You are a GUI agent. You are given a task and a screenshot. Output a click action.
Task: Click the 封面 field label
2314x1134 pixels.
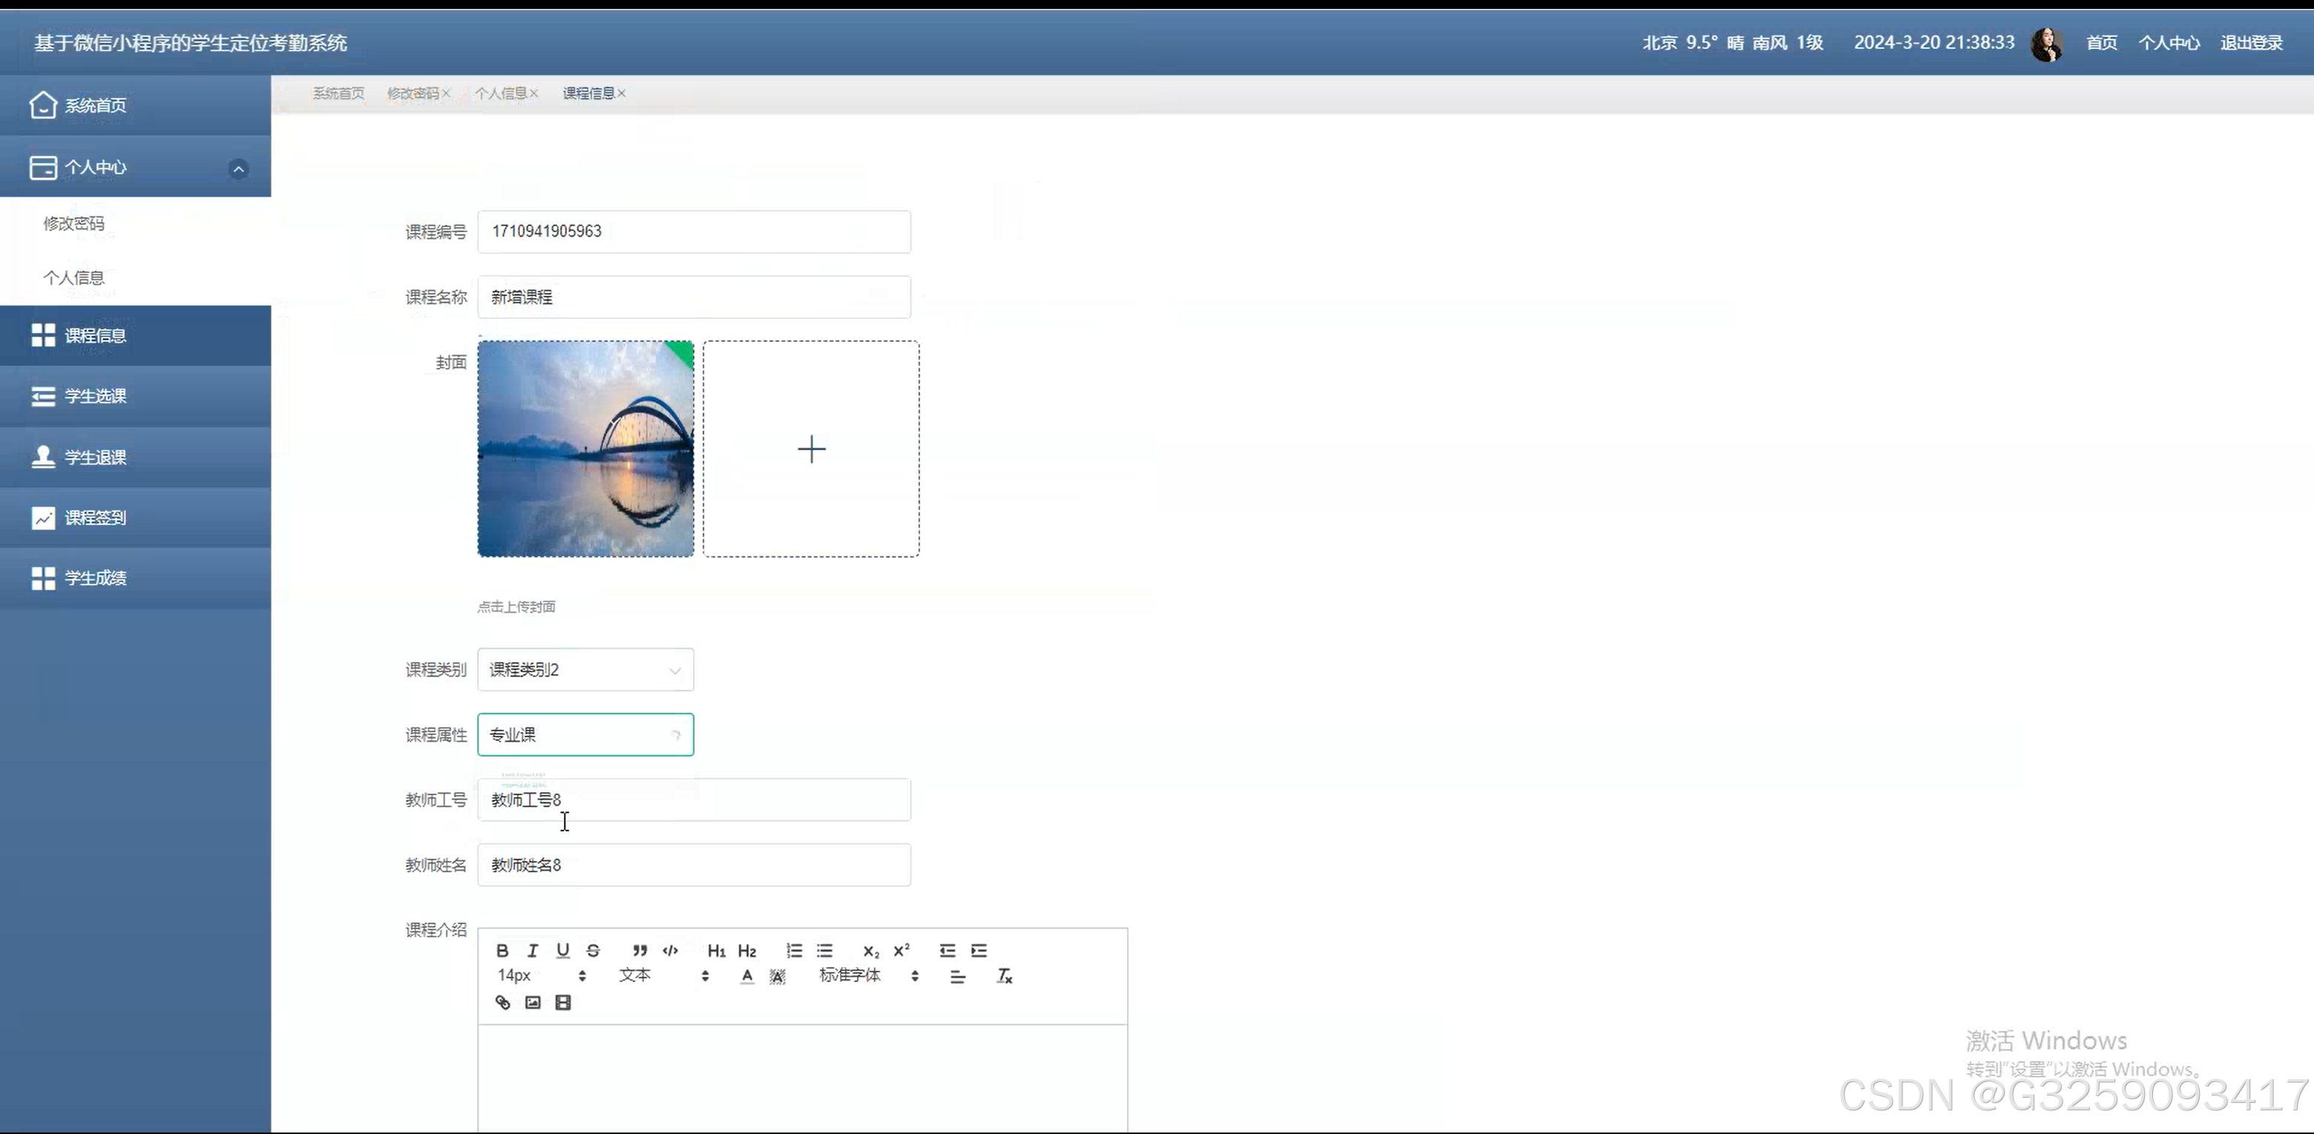click(451, 363)
